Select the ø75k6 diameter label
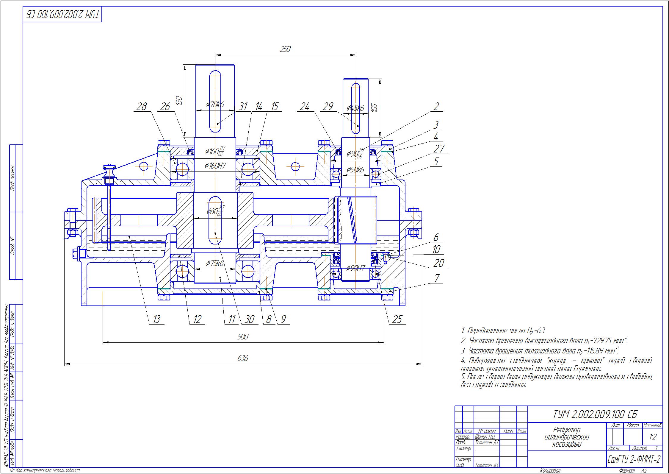Screen dimensions: 669x474 point(215,263)
